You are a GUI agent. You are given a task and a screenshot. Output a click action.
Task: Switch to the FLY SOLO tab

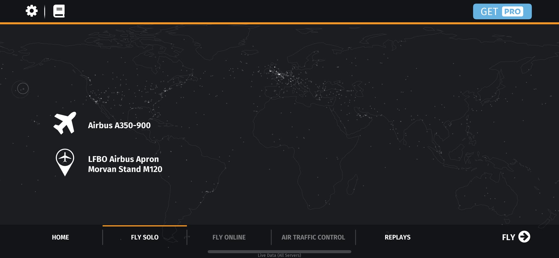click(x=145, y=237)
